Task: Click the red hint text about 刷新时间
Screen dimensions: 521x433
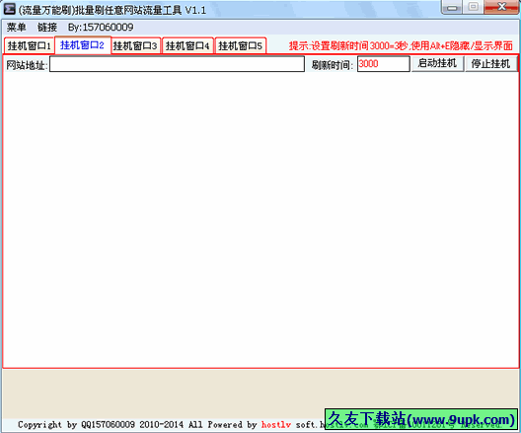Action: [401, 45]
